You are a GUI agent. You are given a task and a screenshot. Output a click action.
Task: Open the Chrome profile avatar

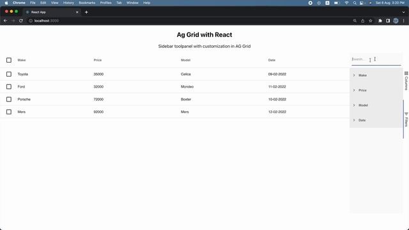pos(396,20)
